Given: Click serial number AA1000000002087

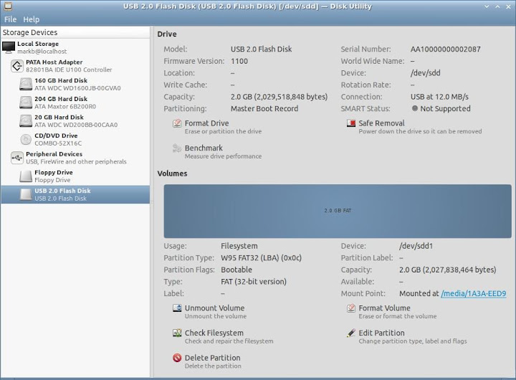Looking at the screenshot, I should [445, 49].
